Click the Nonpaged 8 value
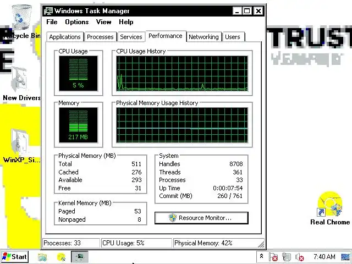352x264 pixels. (139, 219)
